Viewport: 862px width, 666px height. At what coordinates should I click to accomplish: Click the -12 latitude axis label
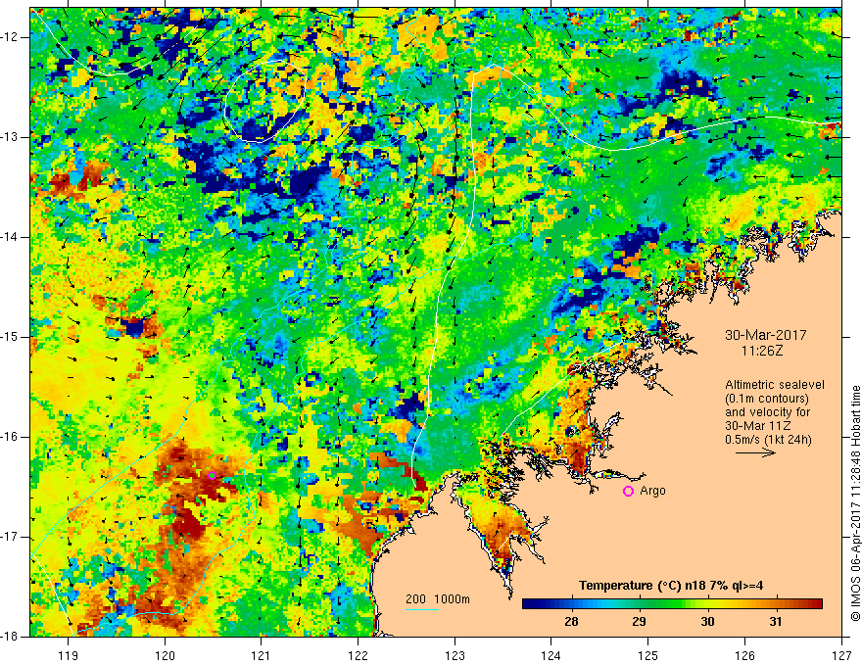click(x=10, y=37)
